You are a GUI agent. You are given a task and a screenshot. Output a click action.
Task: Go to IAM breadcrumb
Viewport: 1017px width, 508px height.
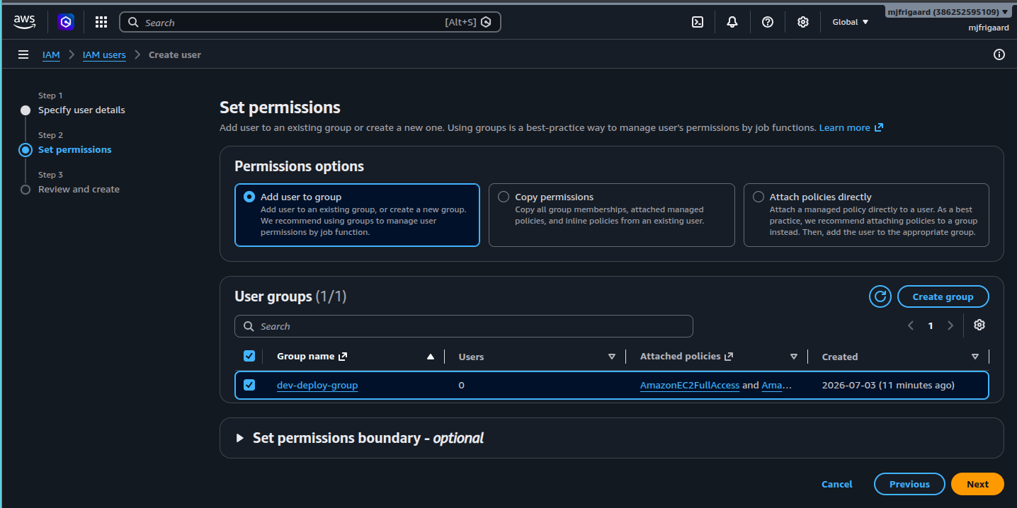coord(51,54)
